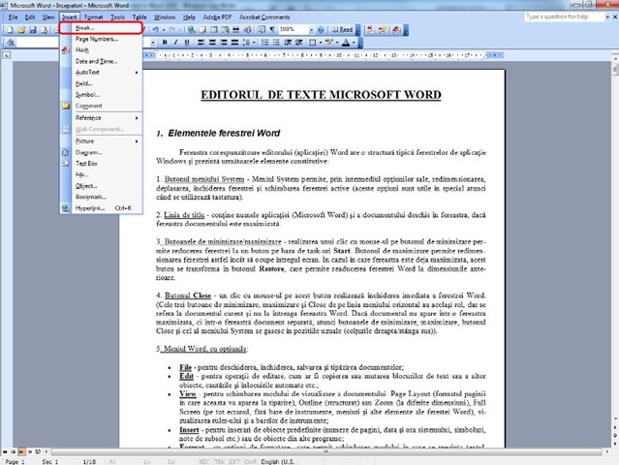This screenshot has width=619, height=465.
Task: Switch to Web Layout view icon
Action: [x=13, y=451]
